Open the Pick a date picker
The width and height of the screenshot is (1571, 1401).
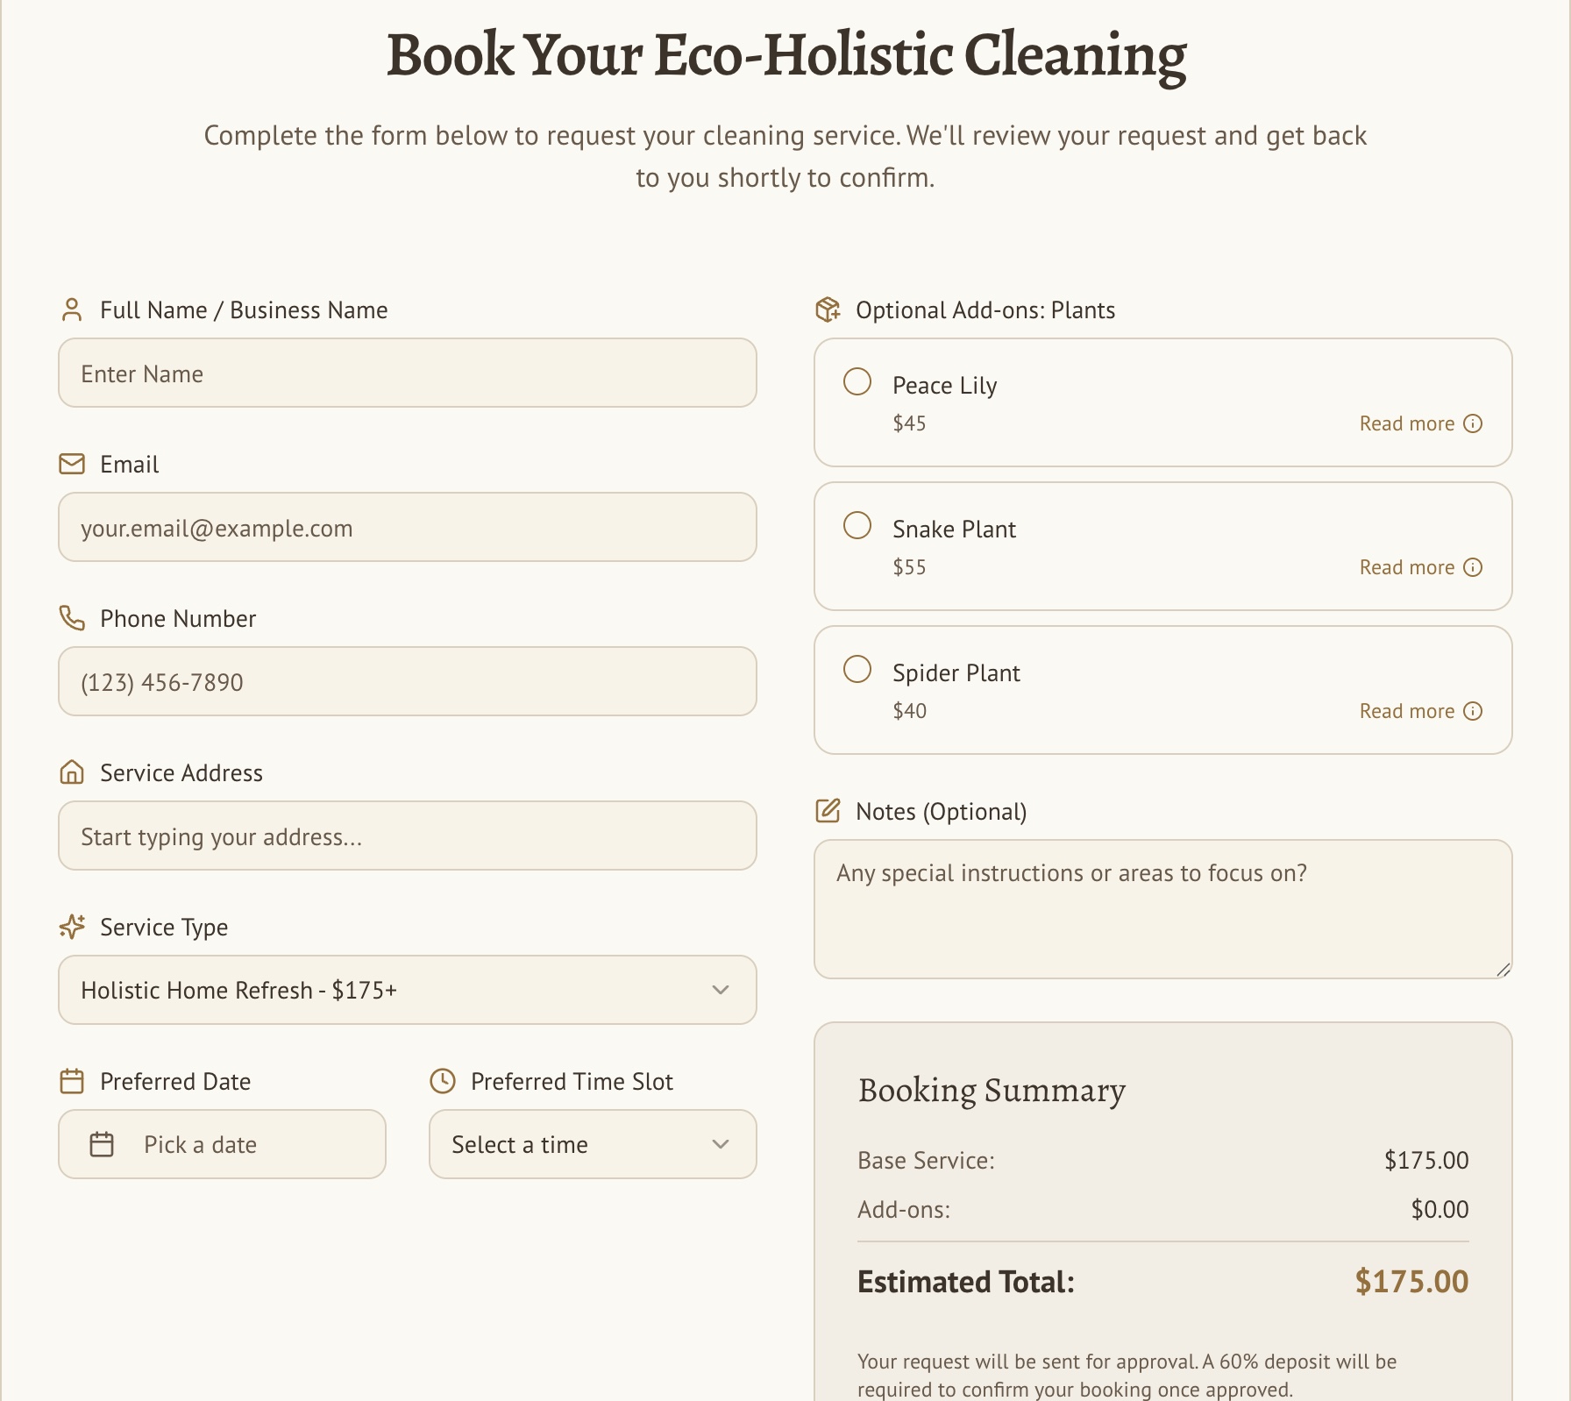(221, 1144)
